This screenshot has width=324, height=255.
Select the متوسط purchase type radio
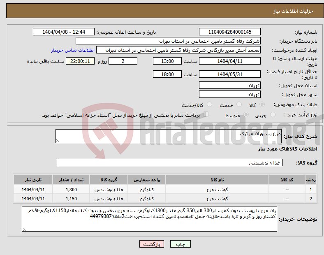click(246, 115)
